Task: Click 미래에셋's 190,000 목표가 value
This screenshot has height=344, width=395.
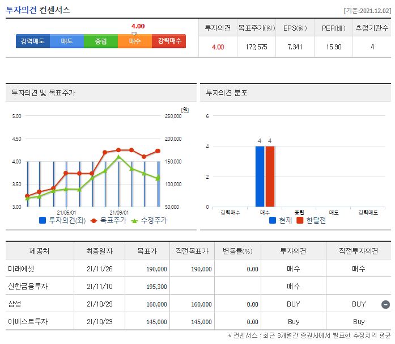Action: coord(156,269)
